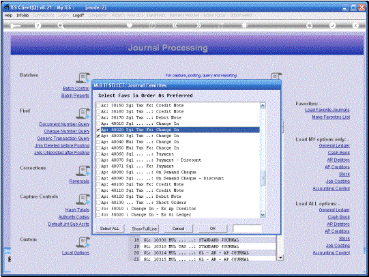Tick the Ar: 30150 Credit Note checkbox
The height and width of the screenshot is (277, 369).
point(98,106)
